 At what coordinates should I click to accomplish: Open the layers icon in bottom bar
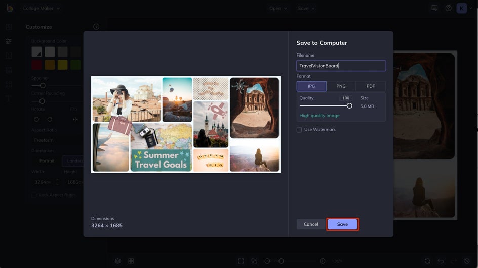117,261
